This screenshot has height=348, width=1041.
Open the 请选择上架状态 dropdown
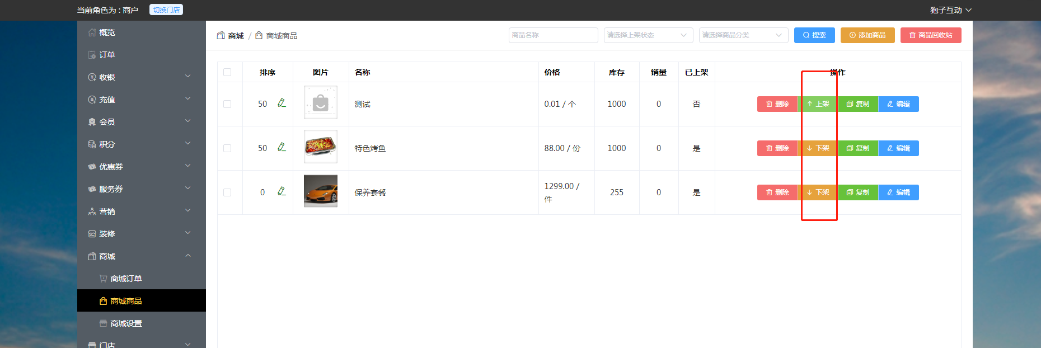[x=648, y=35]
